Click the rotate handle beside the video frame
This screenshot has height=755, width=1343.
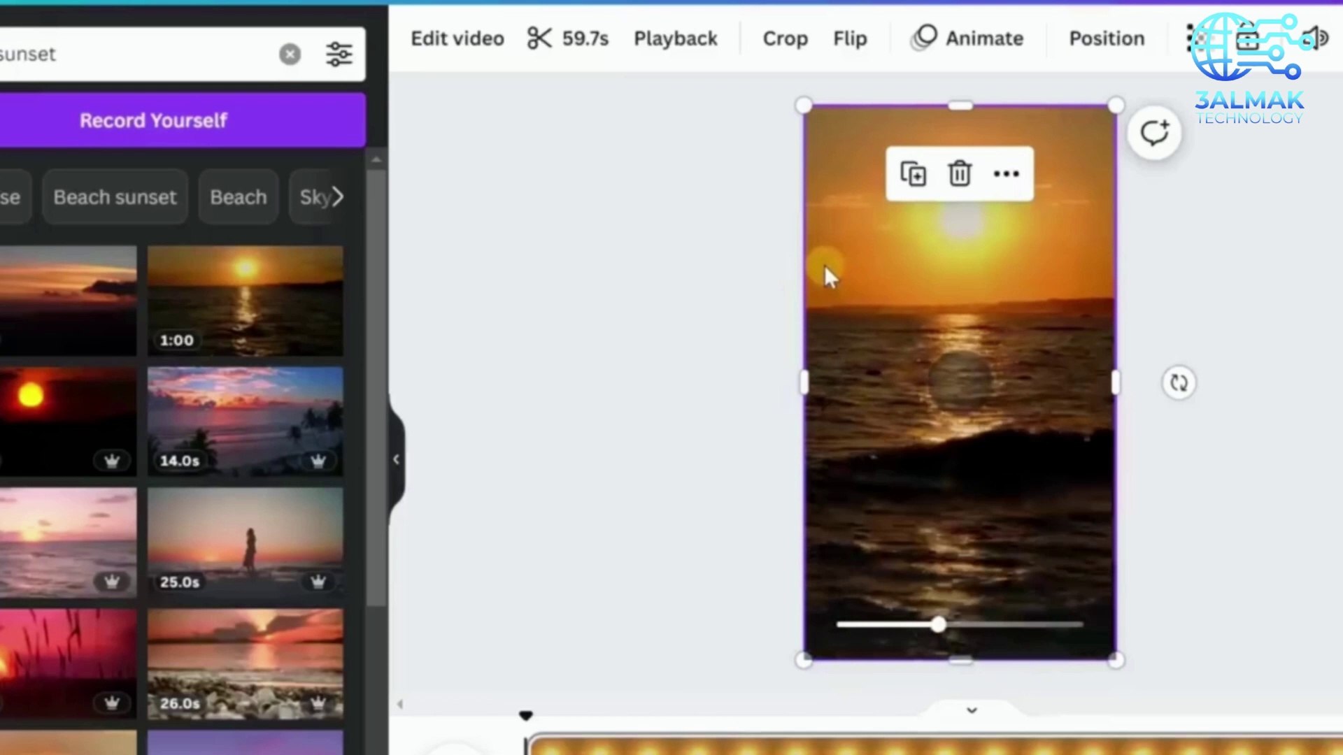[x=1179, y=383]
